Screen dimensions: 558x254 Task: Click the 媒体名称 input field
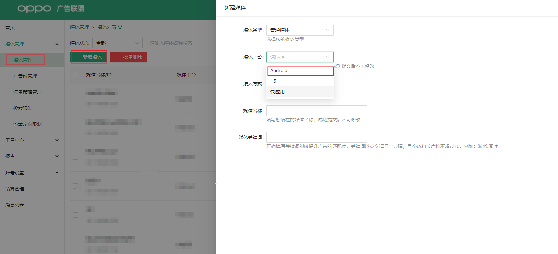click(317, 111)
